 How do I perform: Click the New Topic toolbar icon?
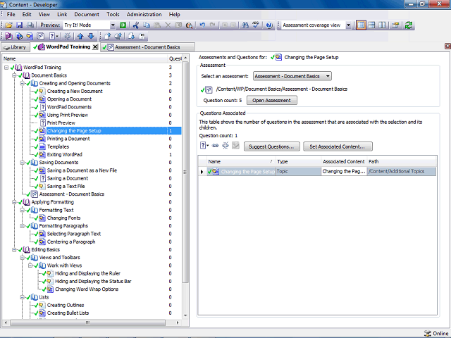click(30, 36)
